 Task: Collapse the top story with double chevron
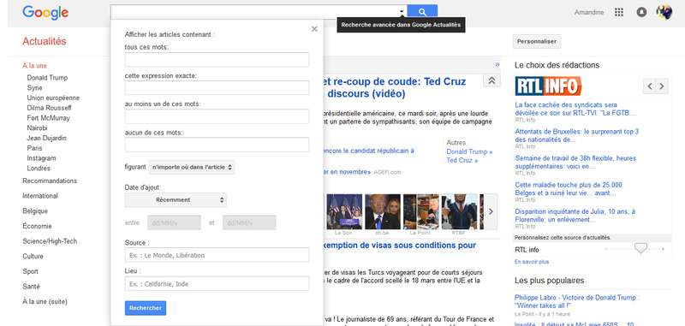point(491,80)
